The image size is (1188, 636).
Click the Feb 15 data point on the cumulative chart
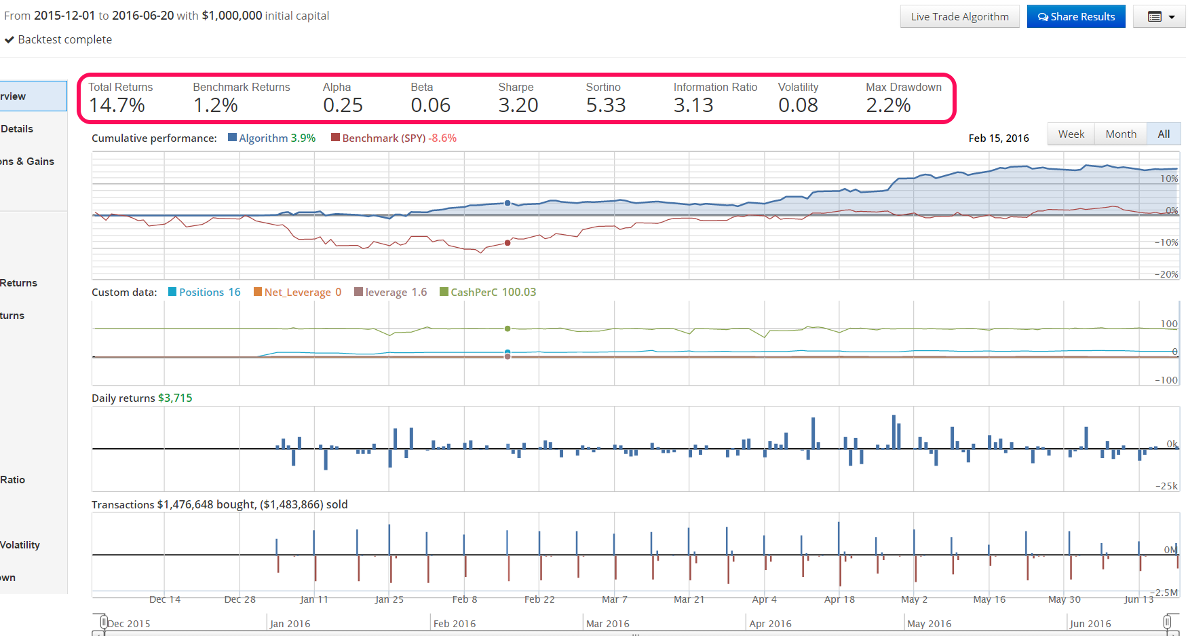pos(507,202)
